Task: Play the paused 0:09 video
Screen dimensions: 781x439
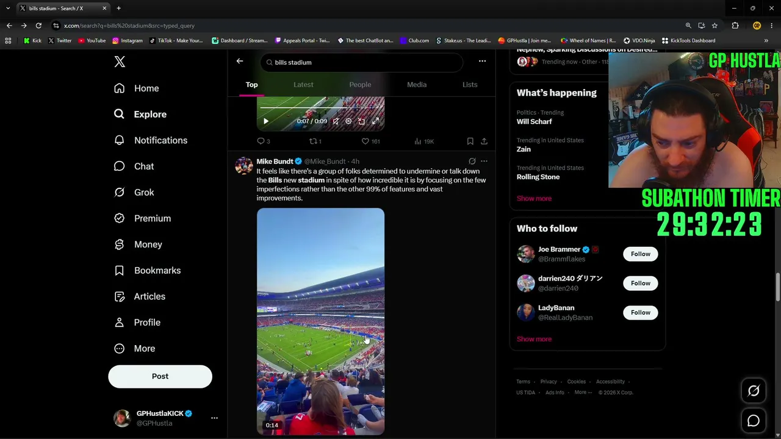Action: pyautogui.click(x=266, y=121)
